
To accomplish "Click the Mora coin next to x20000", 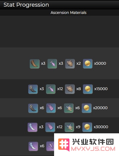I will click(x=87, y=108).
